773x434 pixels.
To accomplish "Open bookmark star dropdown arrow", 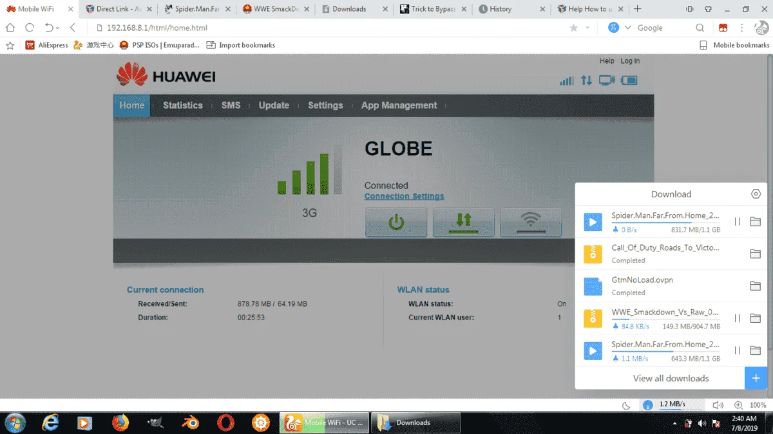I will (x=587, y=28).
